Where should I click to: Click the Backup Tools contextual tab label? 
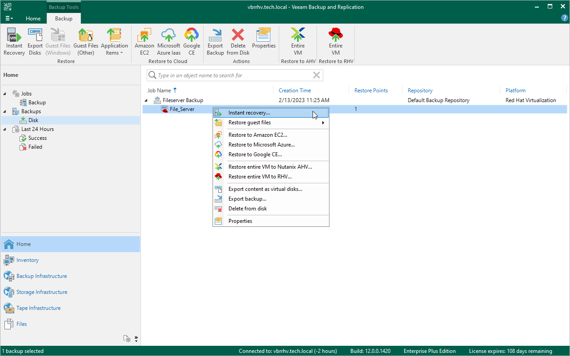[x=64, y=7]
